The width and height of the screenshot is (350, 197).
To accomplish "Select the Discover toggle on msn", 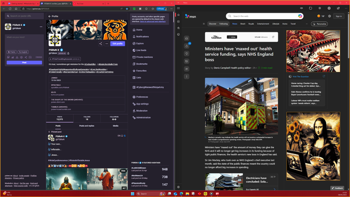I will [x=213, y=24].
